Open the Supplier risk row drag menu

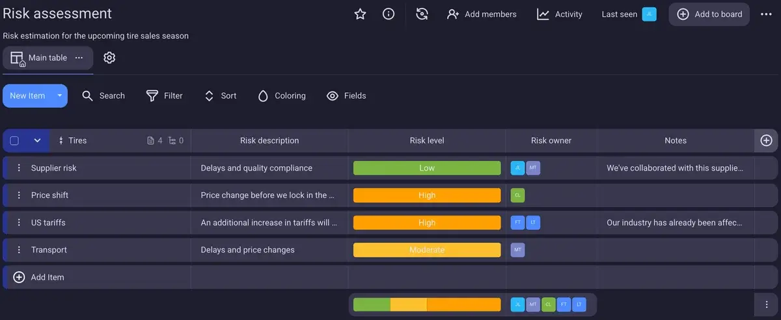pos(19,168)
